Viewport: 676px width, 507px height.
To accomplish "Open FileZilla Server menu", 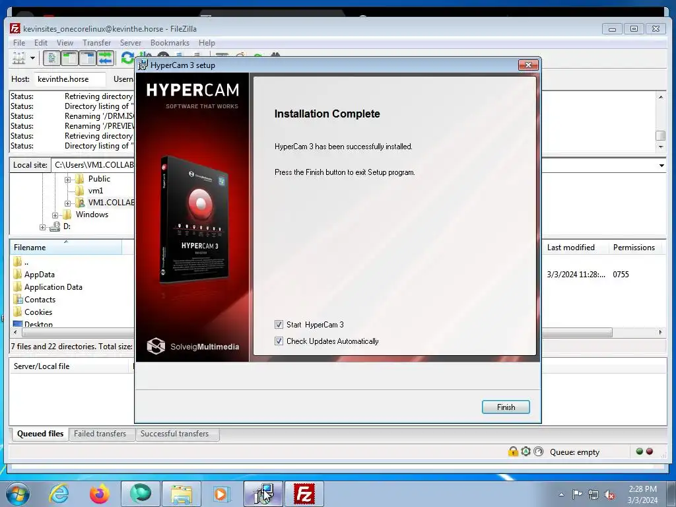I will click(131, 43).
